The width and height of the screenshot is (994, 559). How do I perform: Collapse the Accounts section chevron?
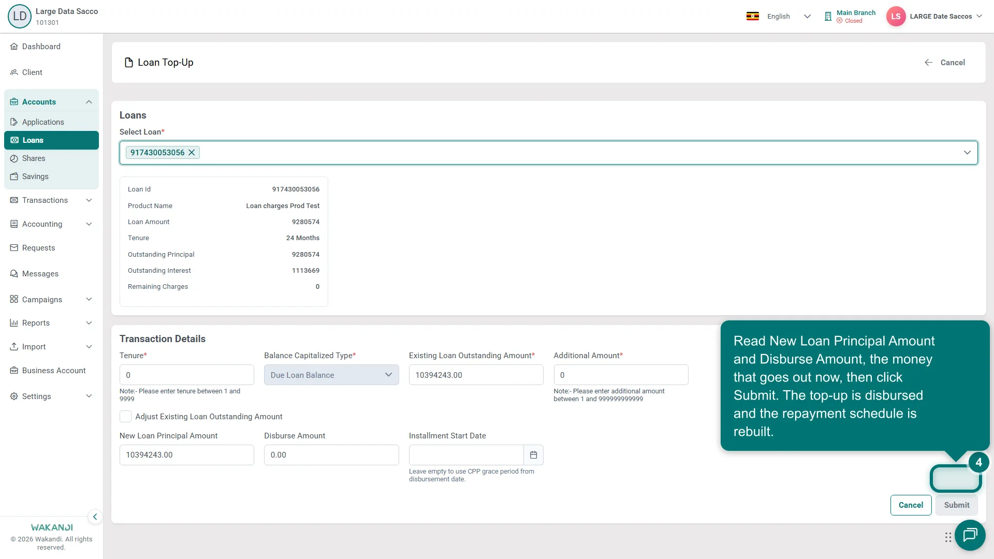pos(89,102)
